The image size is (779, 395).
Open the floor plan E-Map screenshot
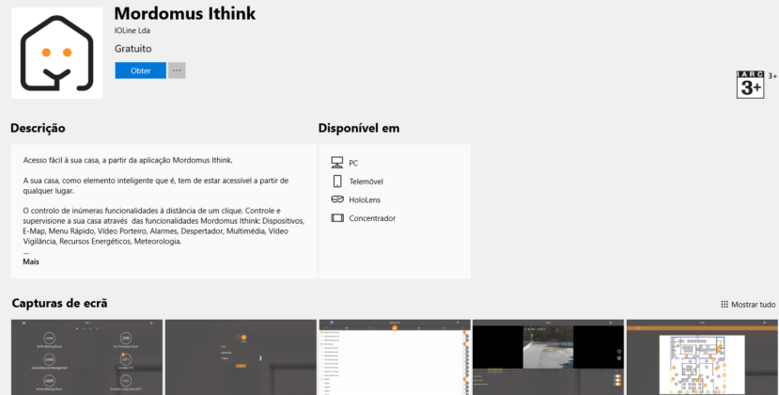point(702,357)
